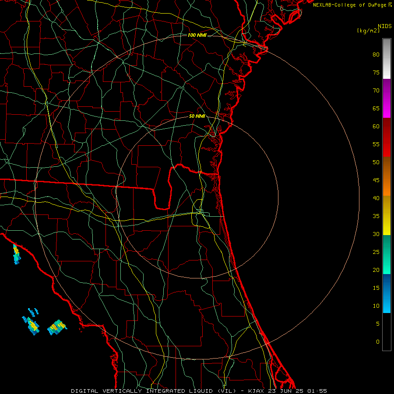
Task: Click the 70 value on the VIL scale
Action: click(376, 91)
